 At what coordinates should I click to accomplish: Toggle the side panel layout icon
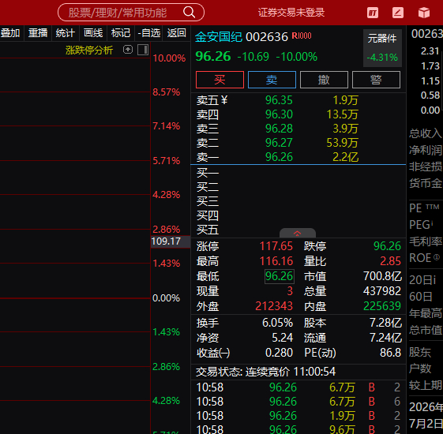tap(143, 50)
